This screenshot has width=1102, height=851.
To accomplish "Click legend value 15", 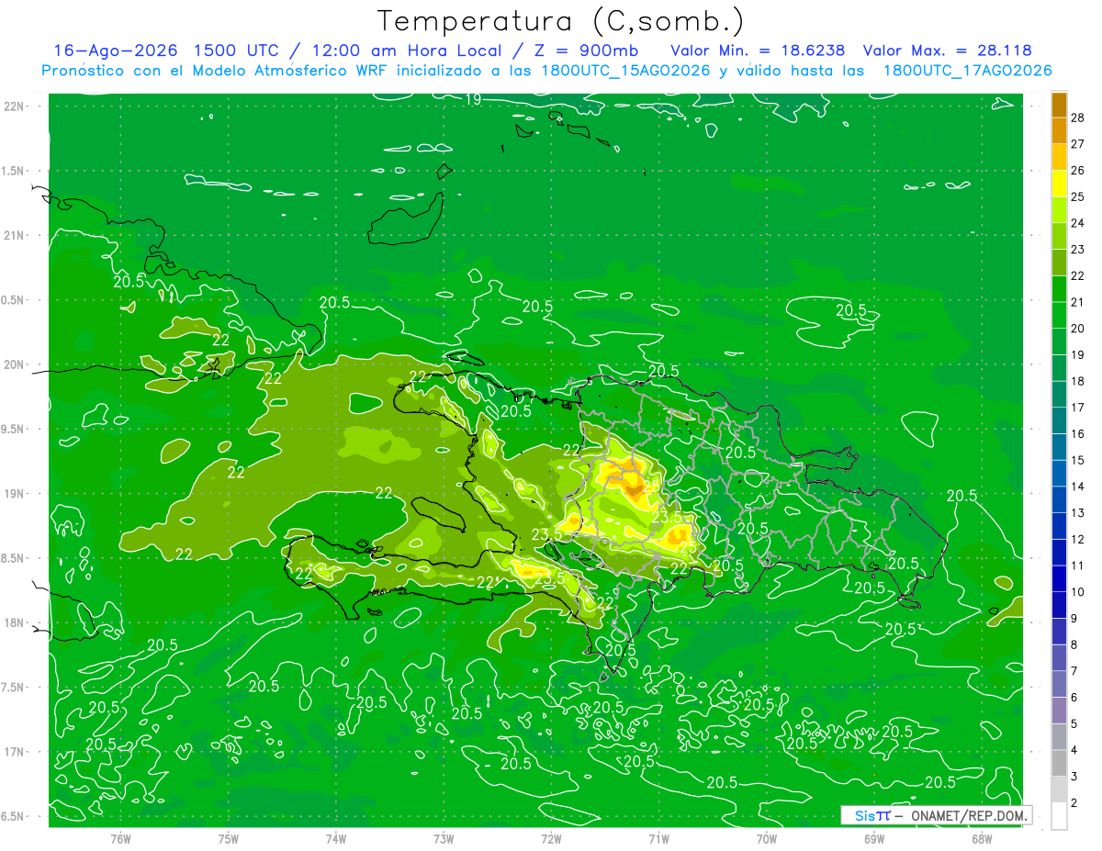I will pyautogui.click(x=1077, y=460).
